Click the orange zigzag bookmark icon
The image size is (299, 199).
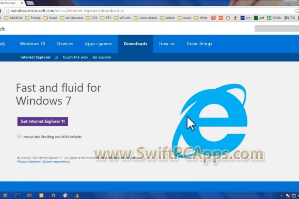tap(221, 18)
